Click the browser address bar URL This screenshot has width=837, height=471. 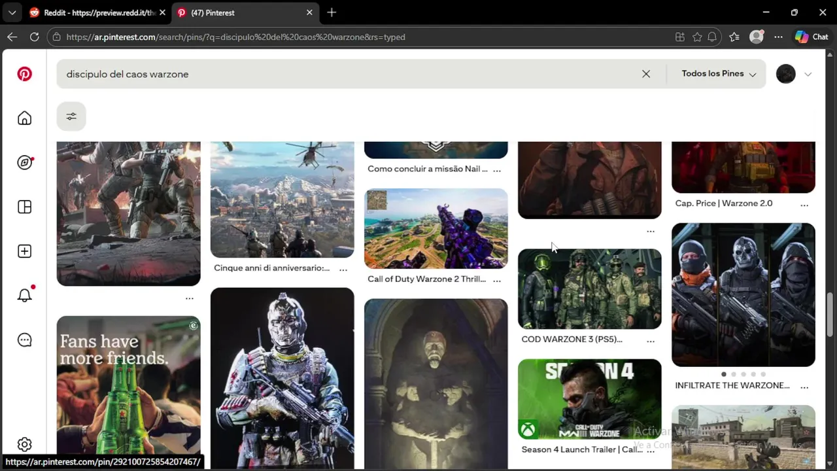235,37
